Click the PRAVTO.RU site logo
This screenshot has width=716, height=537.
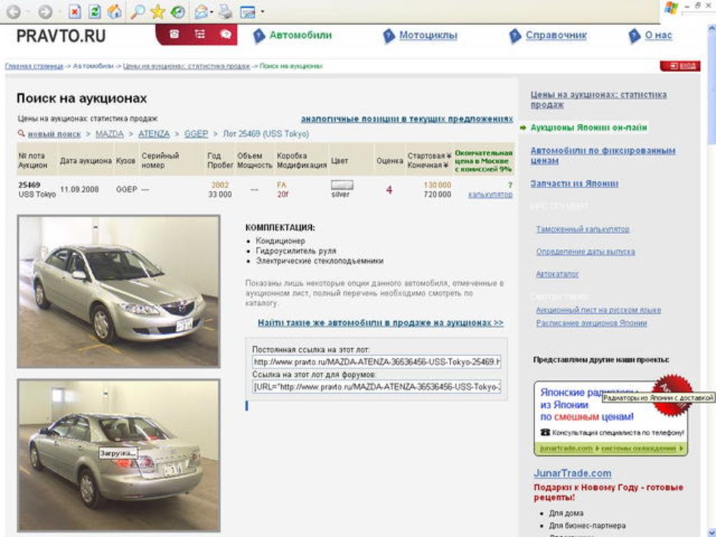coord(61,36)
